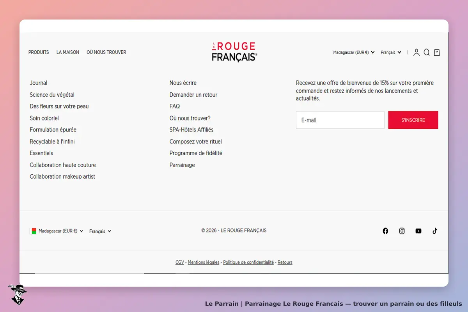Open SPA-Hôtels Affiliés link
Image resolution: width=468 pixels, height=312 pixels.
191,130
